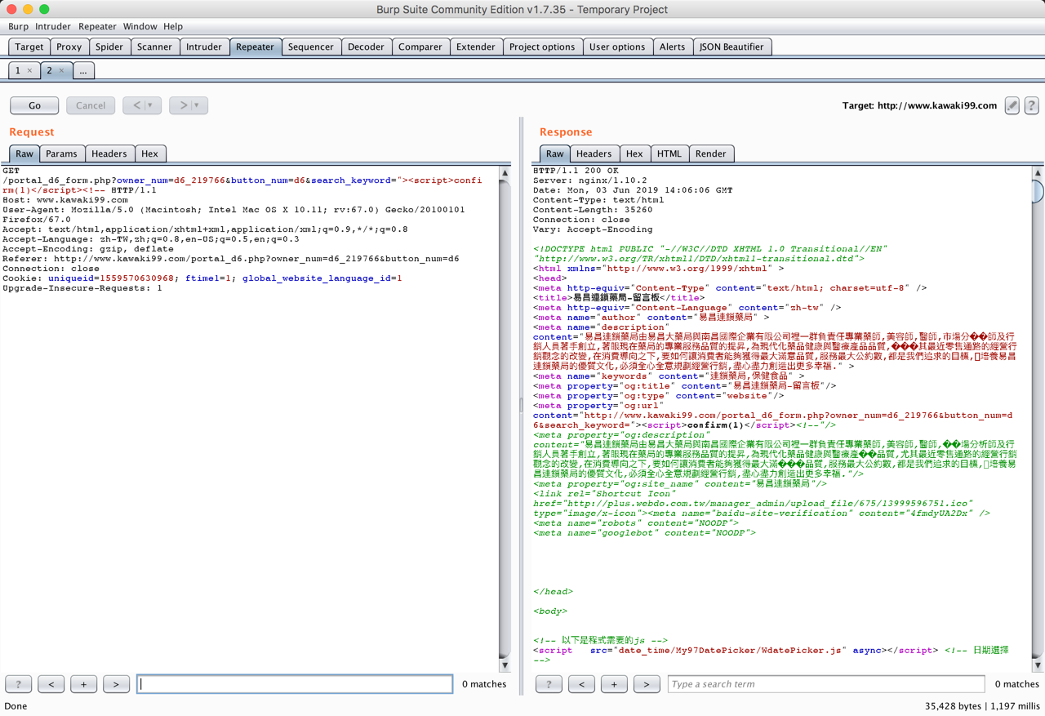Switch to the Proxy tab
This screenshot has width=1045, height=716.
[69, 47]
